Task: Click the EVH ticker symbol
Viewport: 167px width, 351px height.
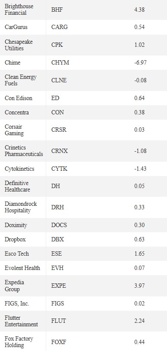Action: (x=57, y=268)
